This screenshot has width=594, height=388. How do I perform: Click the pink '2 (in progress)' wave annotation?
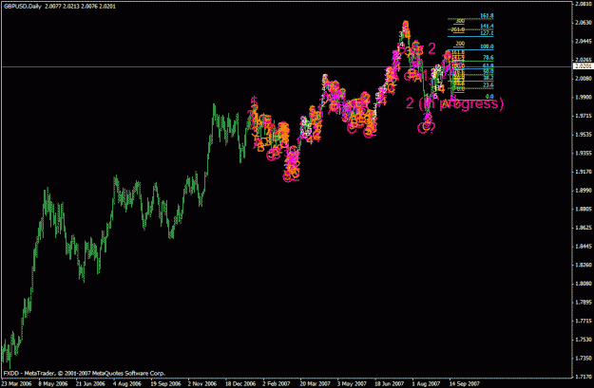click(x=454, y=103)
